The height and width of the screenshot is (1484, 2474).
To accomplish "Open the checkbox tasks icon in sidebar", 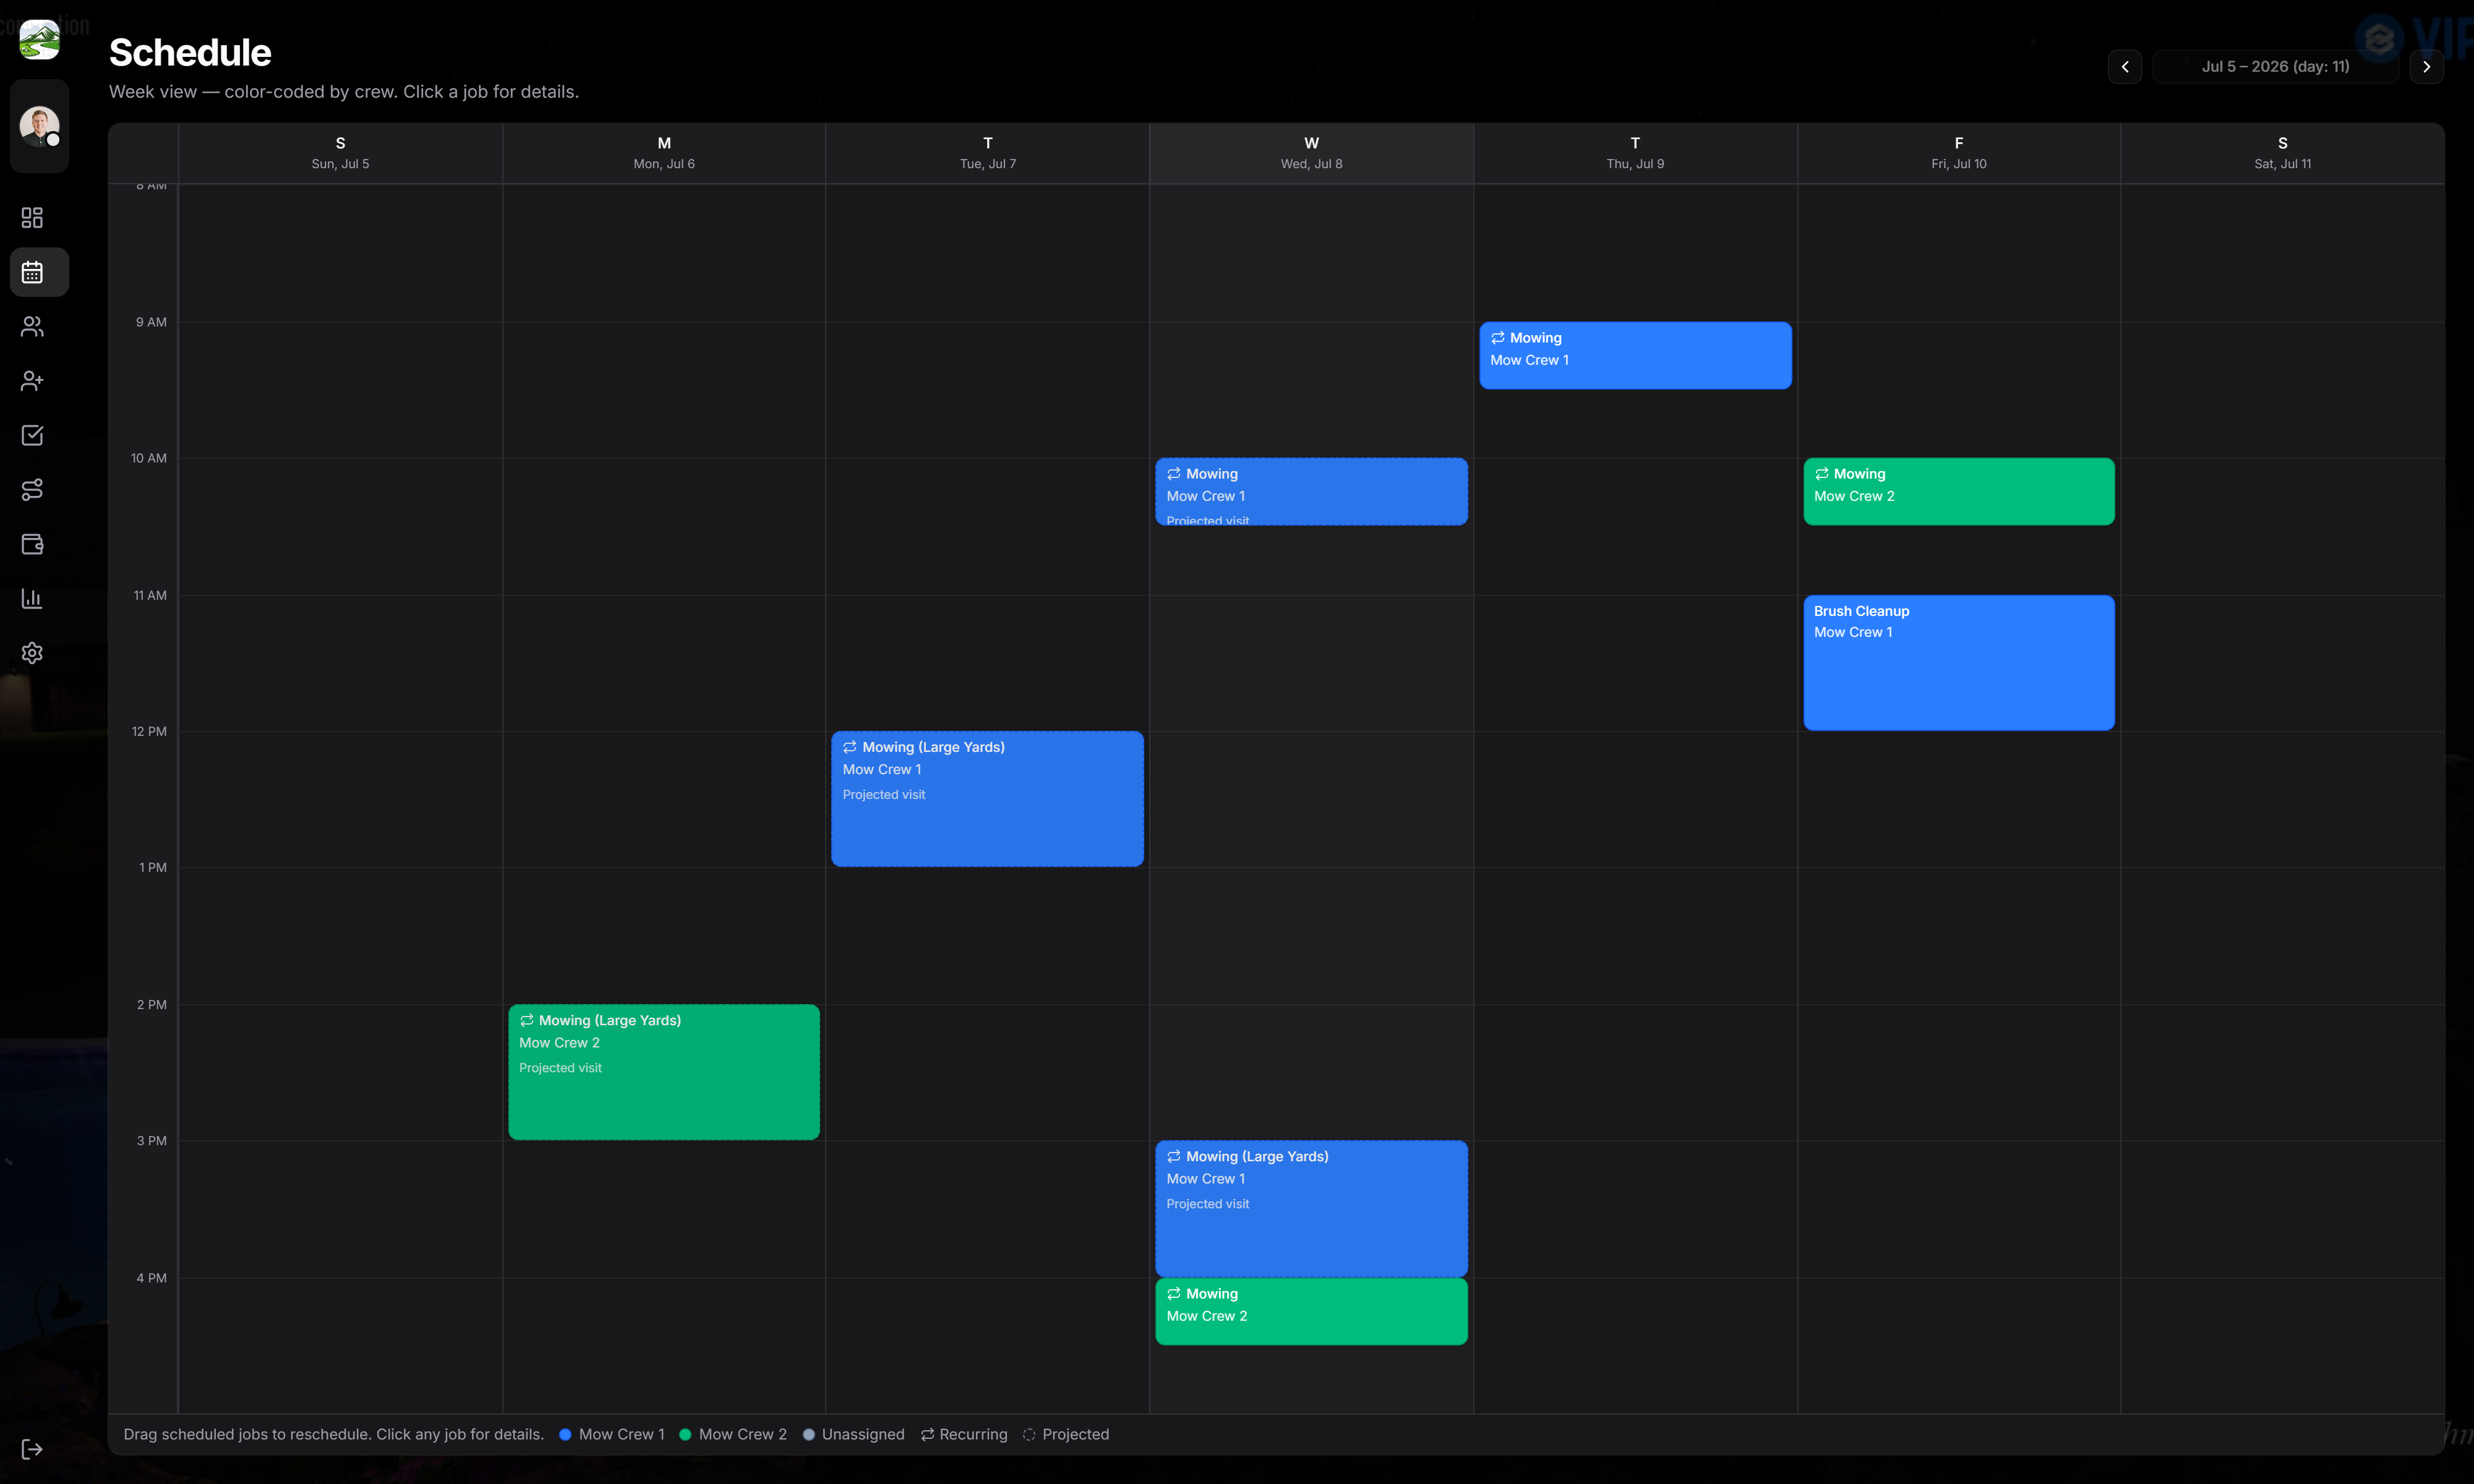I will click(x=32, y=435).
